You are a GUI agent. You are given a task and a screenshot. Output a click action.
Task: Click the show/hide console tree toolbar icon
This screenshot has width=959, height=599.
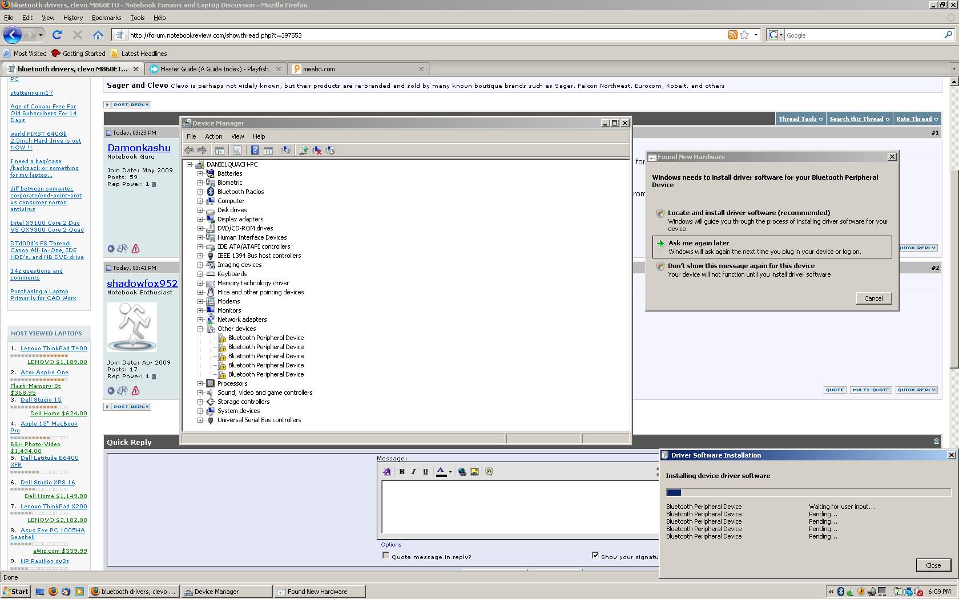[220, 151]
